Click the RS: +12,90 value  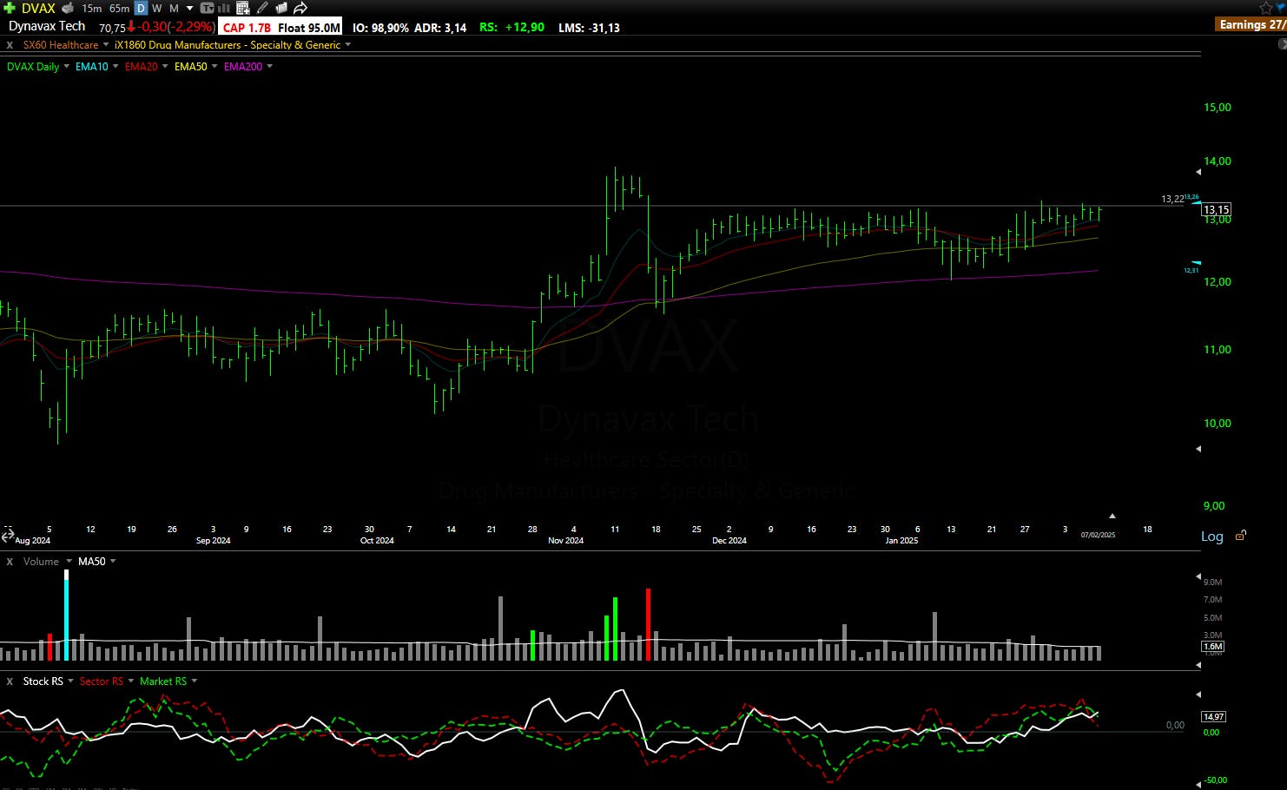click(x=512, y=27)
